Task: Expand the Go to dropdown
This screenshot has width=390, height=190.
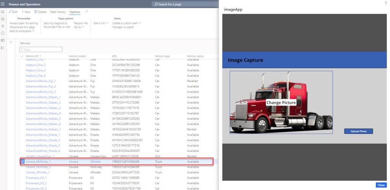Action: tap(79, 27)
